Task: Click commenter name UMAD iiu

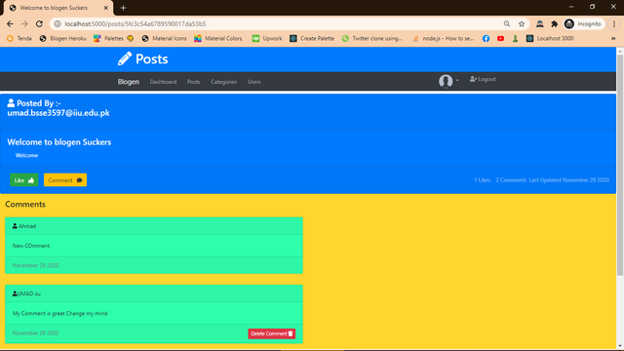Action: tap(29, 293)
